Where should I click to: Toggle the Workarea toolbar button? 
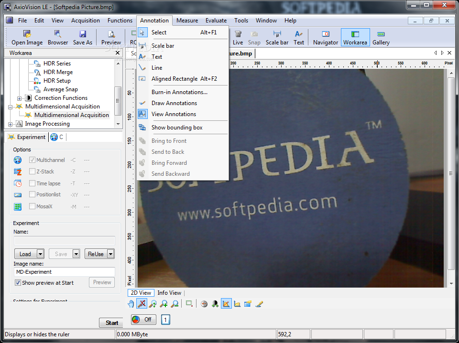click(355, 37)
